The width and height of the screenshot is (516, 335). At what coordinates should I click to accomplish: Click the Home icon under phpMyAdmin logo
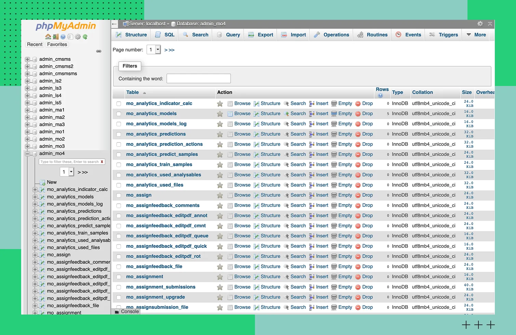48,37
